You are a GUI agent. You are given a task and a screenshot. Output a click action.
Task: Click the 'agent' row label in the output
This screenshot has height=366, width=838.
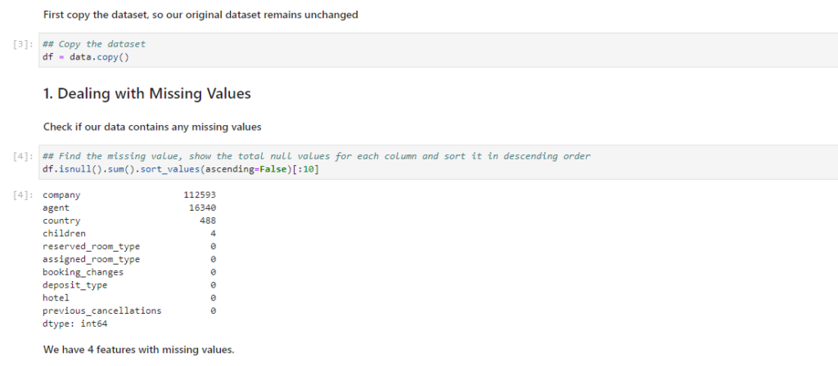[56, 208]
